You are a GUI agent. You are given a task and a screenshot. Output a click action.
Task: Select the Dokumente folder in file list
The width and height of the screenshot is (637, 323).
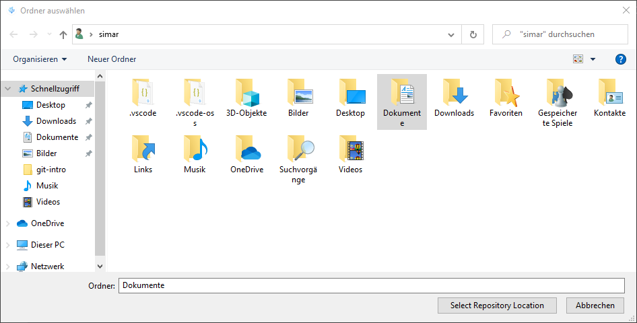(x=402, y=102)
